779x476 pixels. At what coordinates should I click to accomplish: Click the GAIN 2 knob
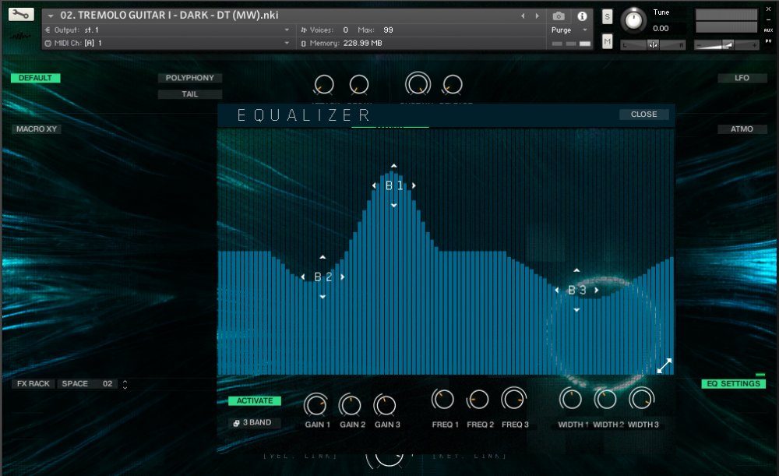tap(351, 406)
